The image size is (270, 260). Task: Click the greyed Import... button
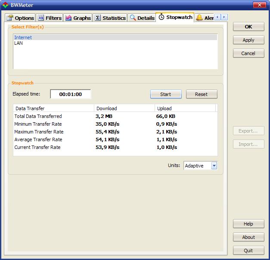coord(248,144)
